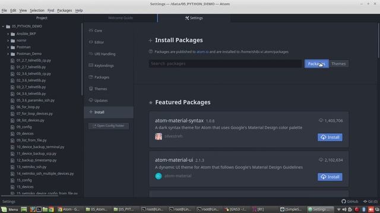Select the Themes search toggle
This screenshot has height=213, width=380.
pyautogui.click(x=338, y=64)
